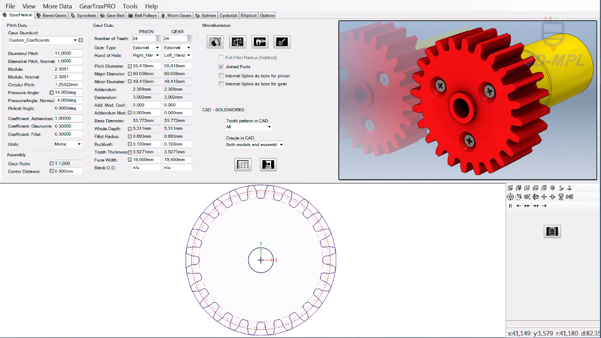The image size is (601, 338).
Task: Click the 3D red gear preview image
Action: (468, 100)
